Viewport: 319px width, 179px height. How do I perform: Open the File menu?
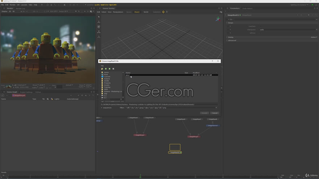pos(3,5)
